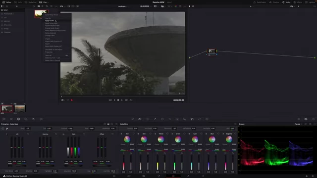Toggle the red audio mute icon
Image resolution: width=317 pixels, height=178 pixels.
pos(72,100)
